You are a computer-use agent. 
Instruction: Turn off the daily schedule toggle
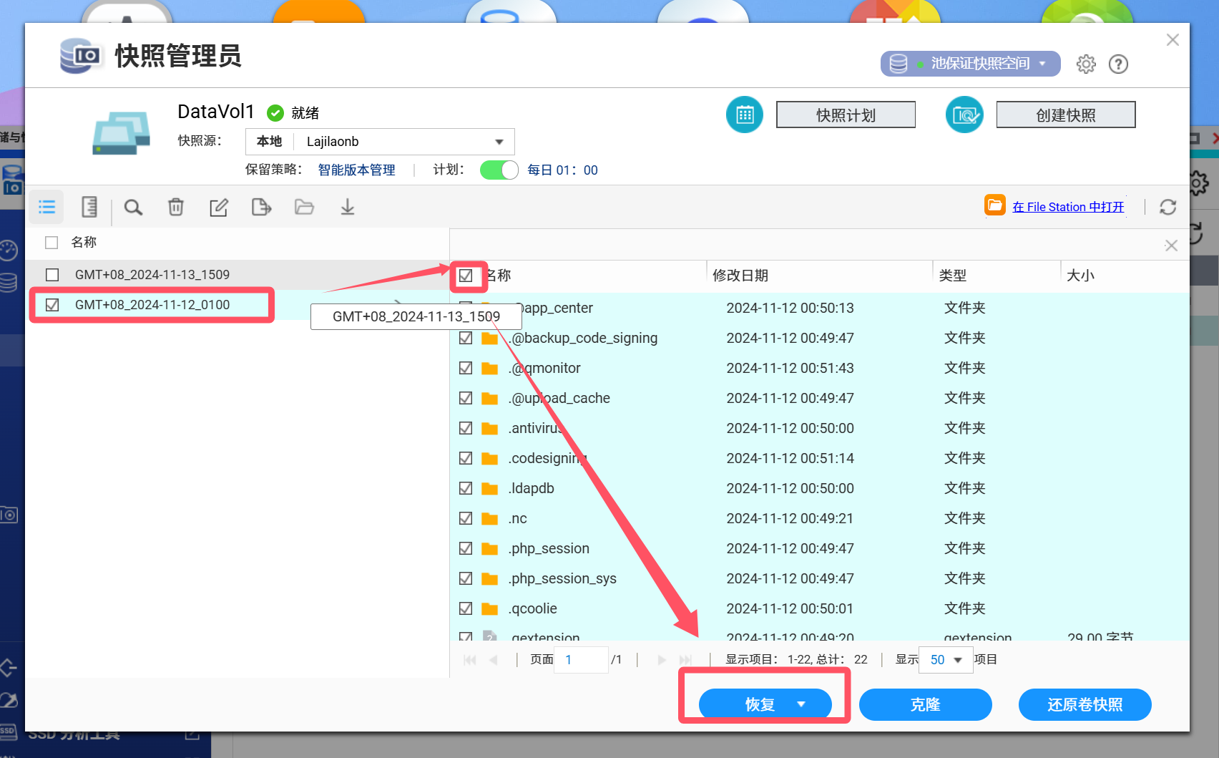(499, 170)
